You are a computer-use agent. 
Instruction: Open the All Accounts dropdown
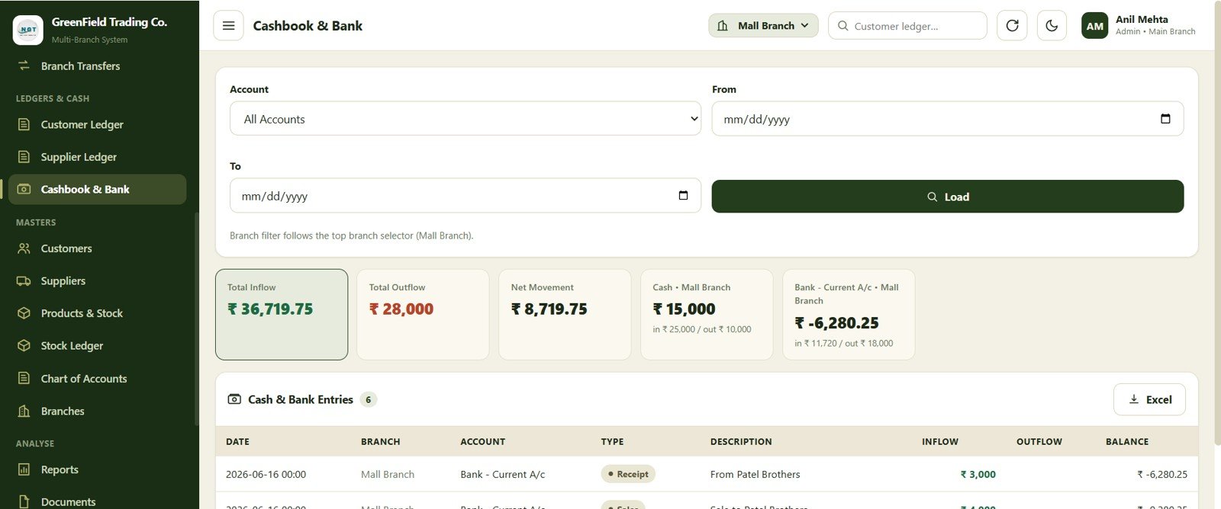[466, 119]
